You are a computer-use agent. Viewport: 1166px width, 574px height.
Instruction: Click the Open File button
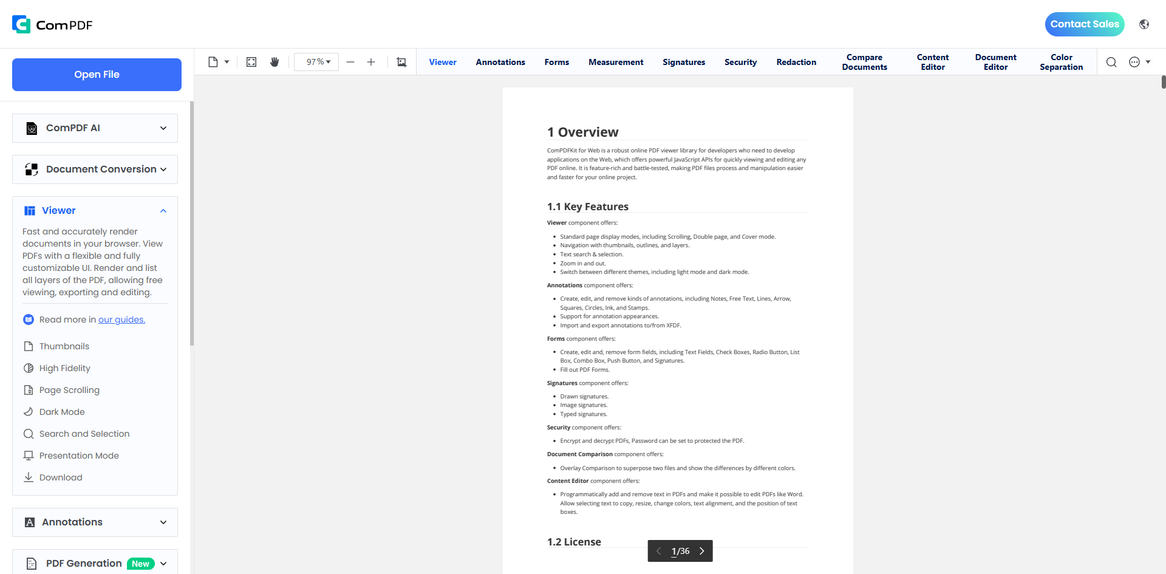[x=96, y=74]
